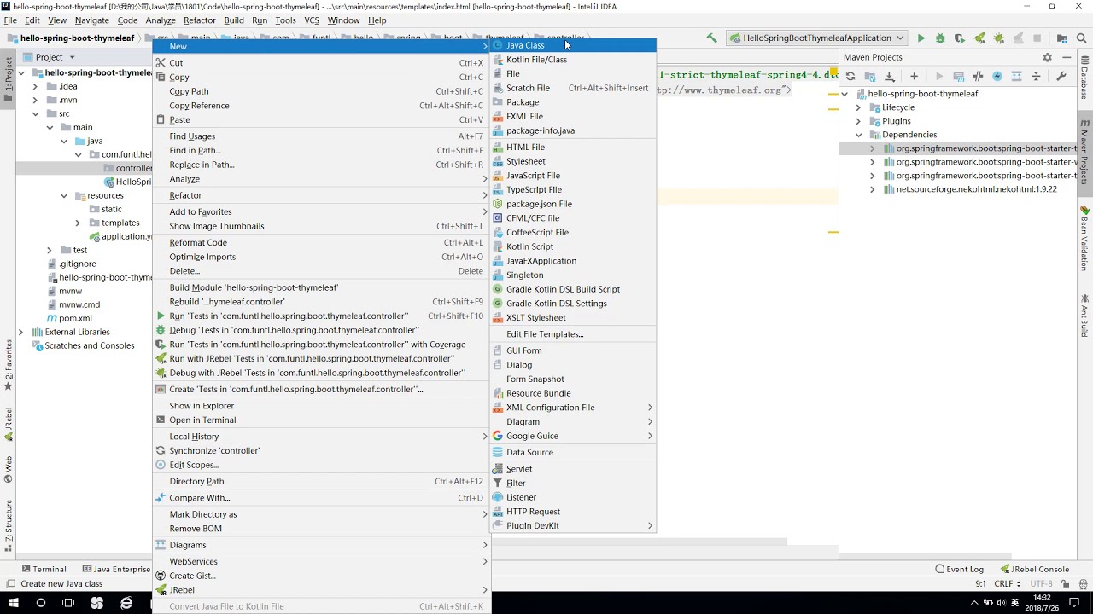Debug with JRebel bug icon
The image size is (1093, 614).
click(998, 38)
